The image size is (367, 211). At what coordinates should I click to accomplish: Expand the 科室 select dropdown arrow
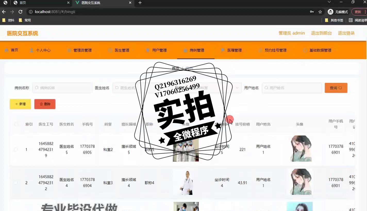[x=237, y=88]
